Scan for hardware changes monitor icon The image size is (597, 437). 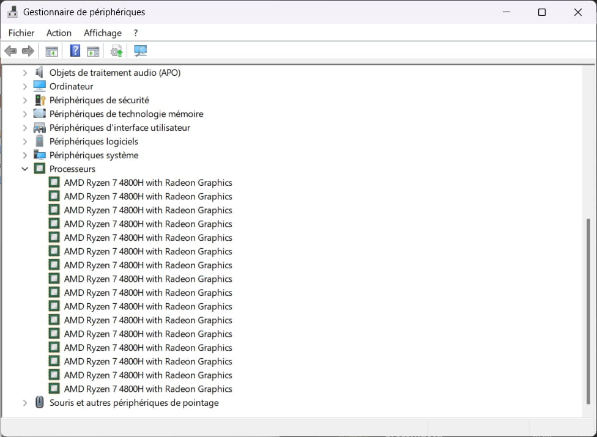click(x=141, y=51)
